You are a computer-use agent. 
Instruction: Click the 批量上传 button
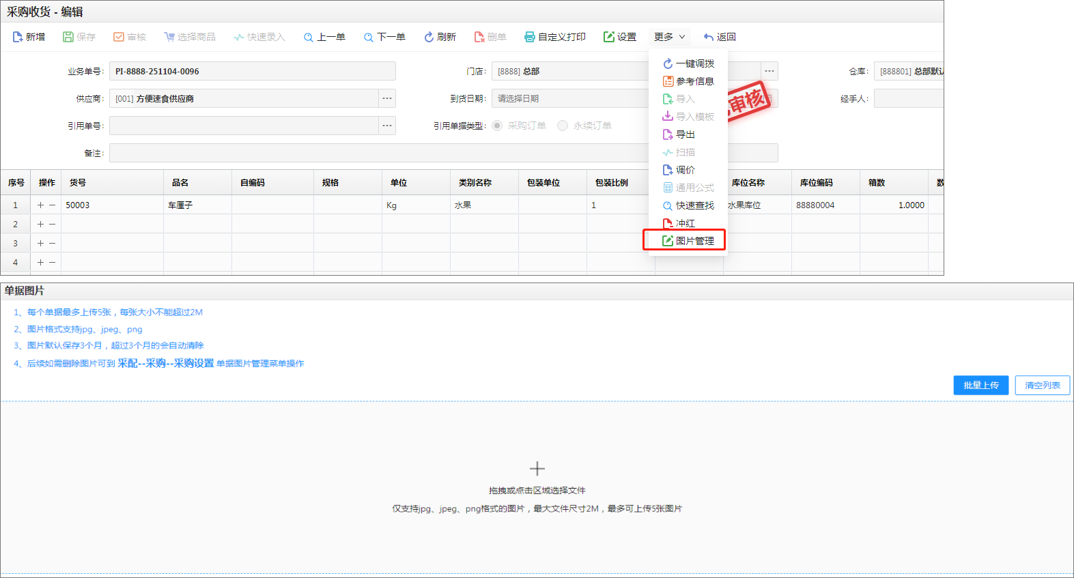pyautogui.click(x=980, y=385)
